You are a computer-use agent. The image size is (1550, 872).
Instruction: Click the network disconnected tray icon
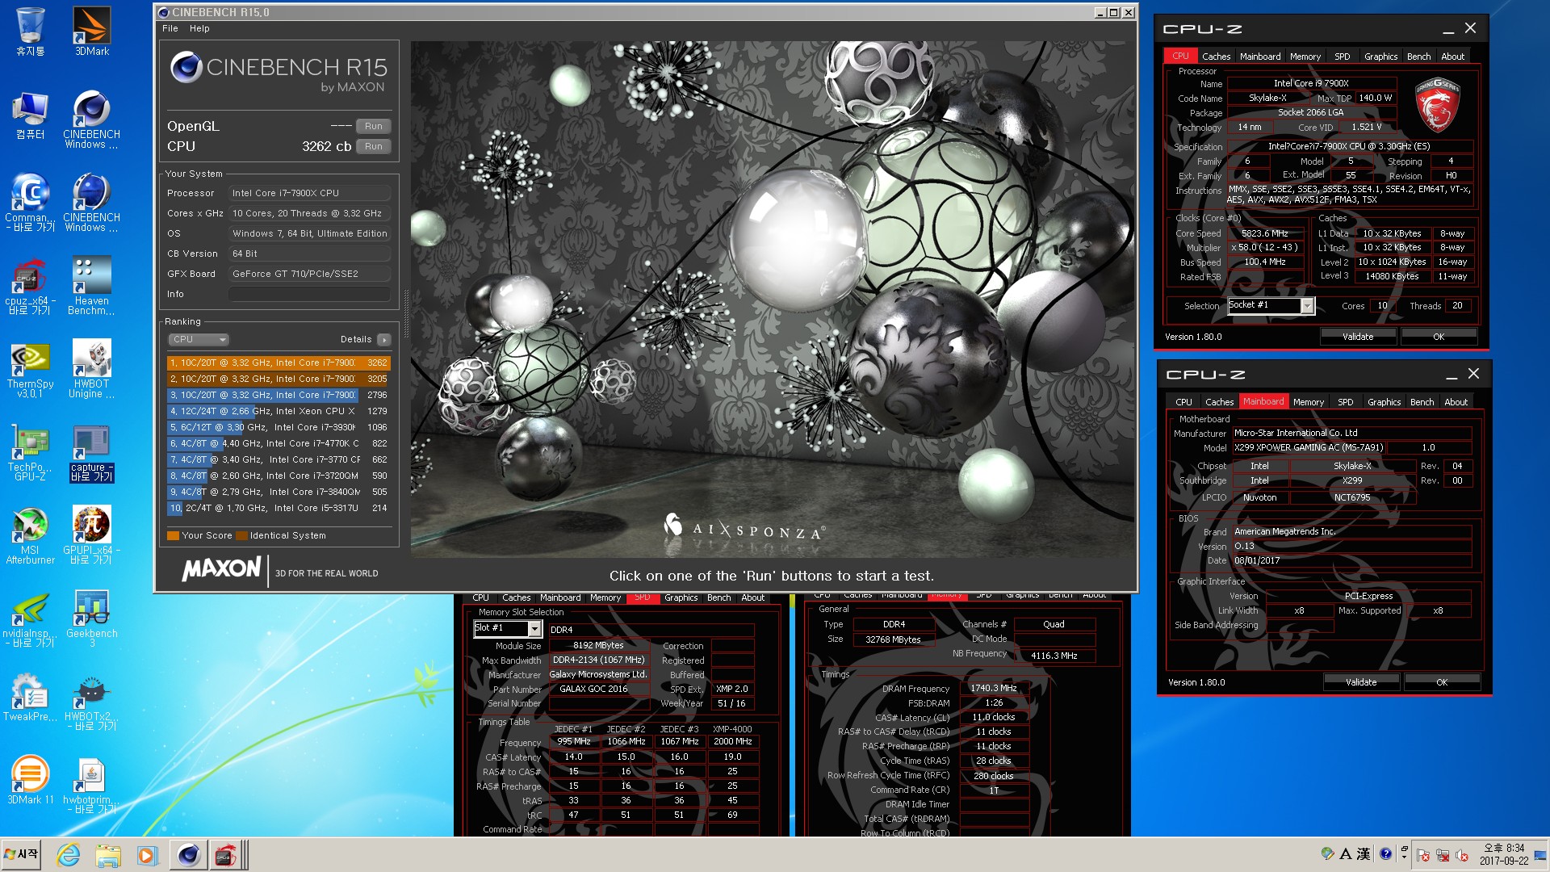[x=1442, y=855]
